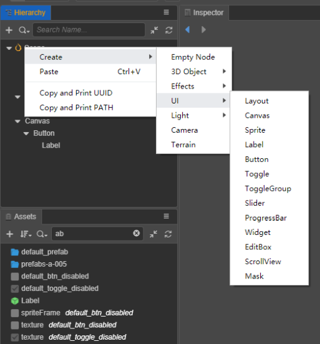Go back using Inspector left arrow
320x344 pixels.
pyautogui.click(x=187, y=29)
